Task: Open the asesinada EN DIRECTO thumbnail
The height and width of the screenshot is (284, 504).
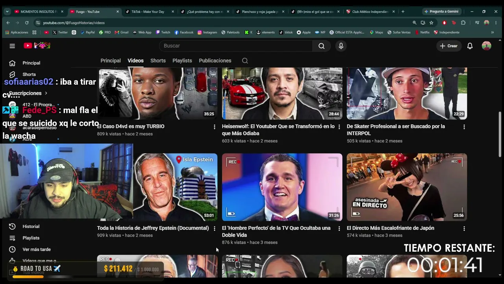Action: pyautogui.click(x=407, y=187)
